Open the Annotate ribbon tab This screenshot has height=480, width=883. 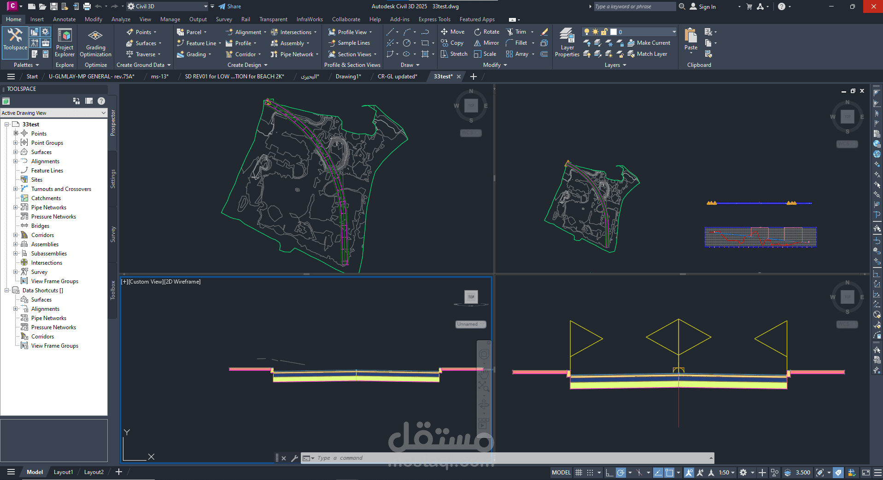(64, 19)
